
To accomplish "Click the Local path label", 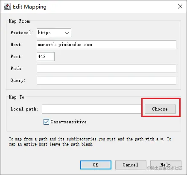I will (24, 109).
